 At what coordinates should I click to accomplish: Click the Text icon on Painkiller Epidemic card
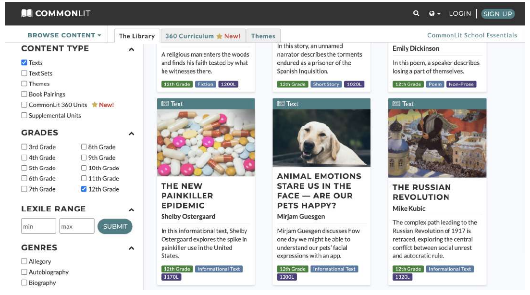165,104
